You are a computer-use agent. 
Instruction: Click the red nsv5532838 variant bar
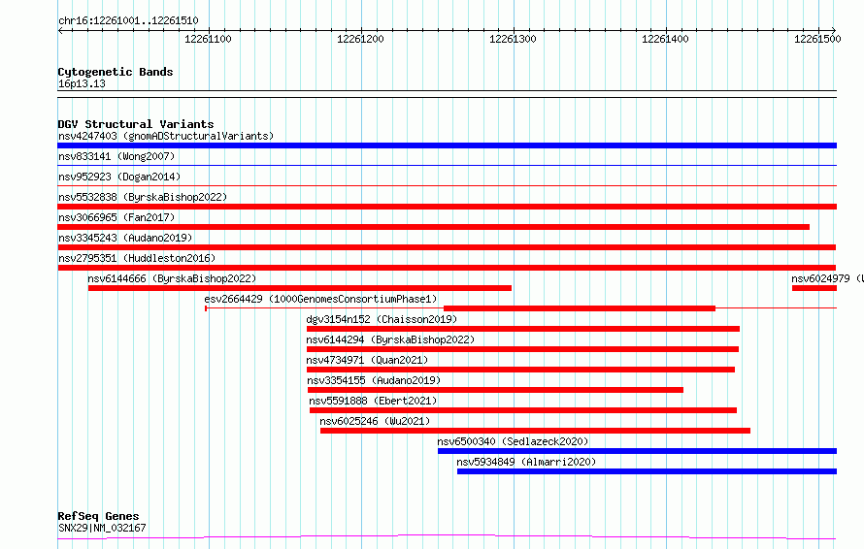(447, 207)
